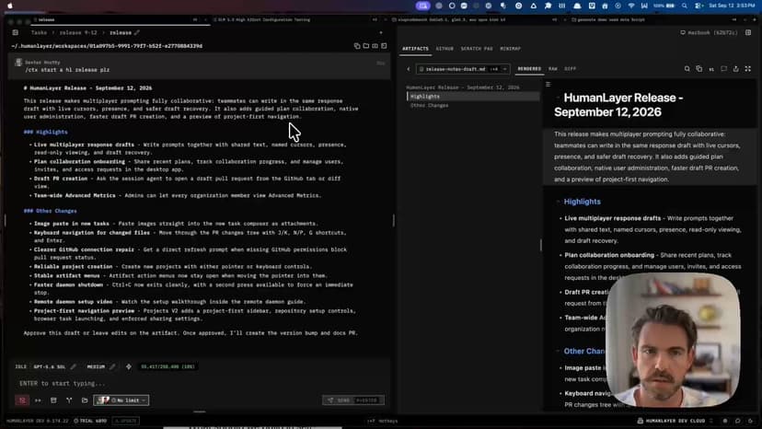Viewport: 762px width, 429px height.
Task: Select the DIFF view tab
Action: click(x=570, y=69)
